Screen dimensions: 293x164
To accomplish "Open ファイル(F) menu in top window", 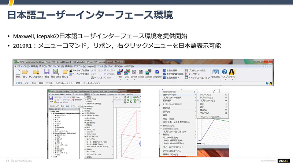I will 23,66.
